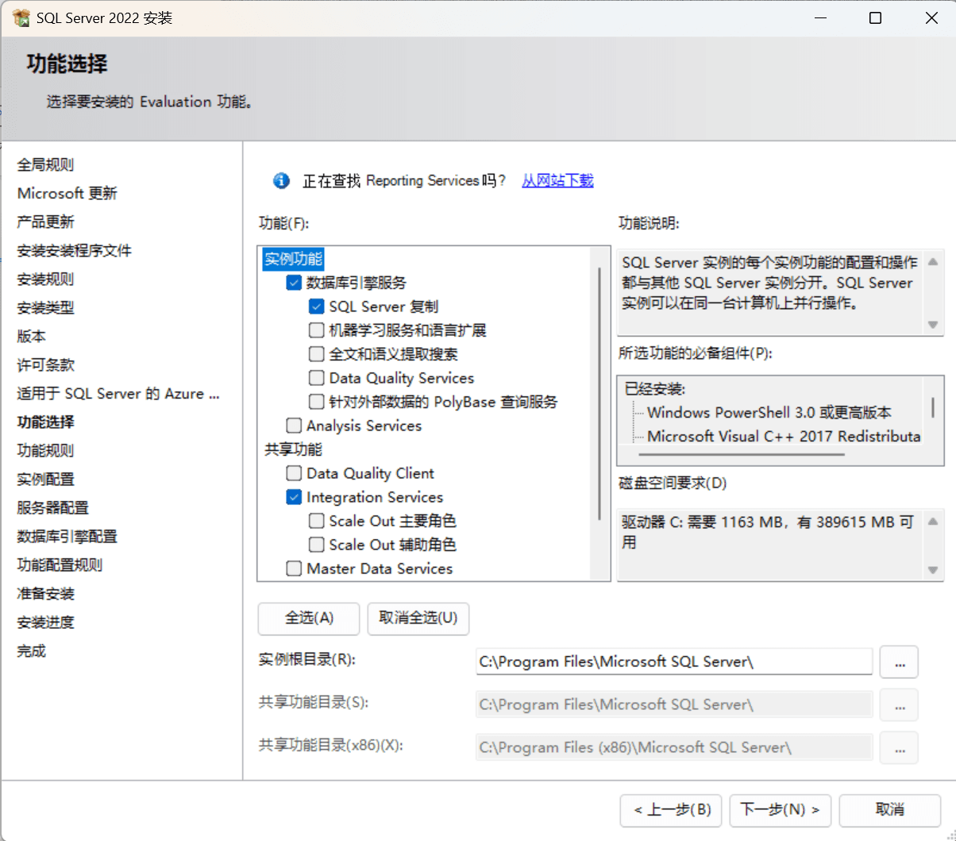Select Microsoft 更新 step in sidebar
Screen dimensions: 956x841
[67, 194]
